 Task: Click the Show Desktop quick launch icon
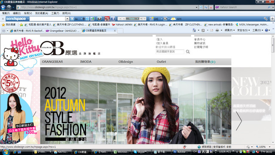click(19, 152)
